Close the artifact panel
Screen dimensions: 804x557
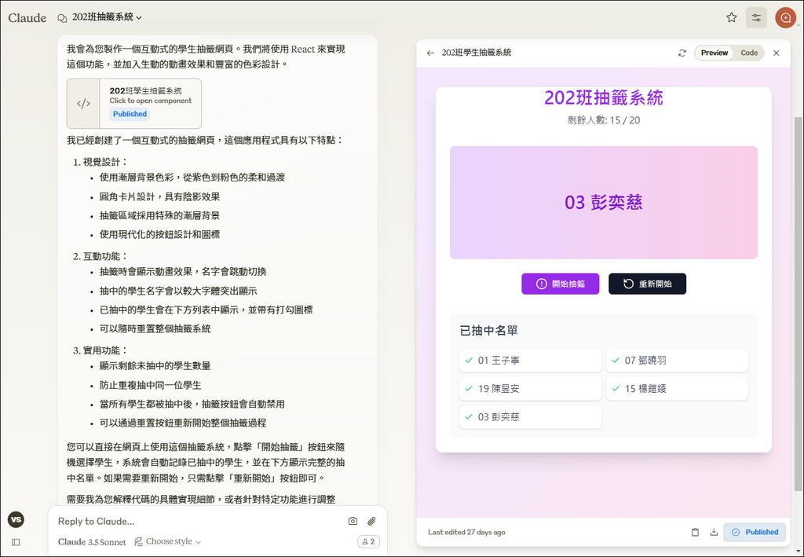(777, 53)
